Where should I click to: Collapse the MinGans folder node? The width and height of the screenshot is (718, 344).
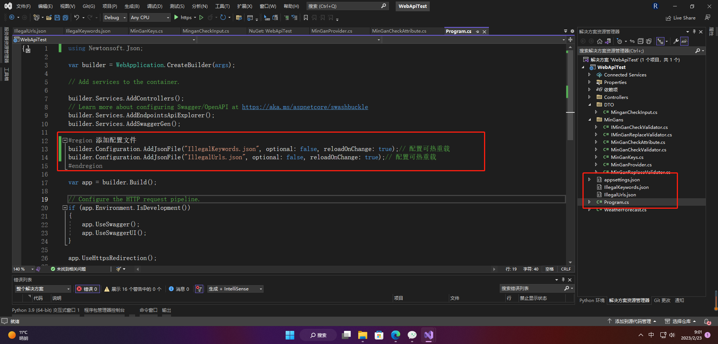589,120
